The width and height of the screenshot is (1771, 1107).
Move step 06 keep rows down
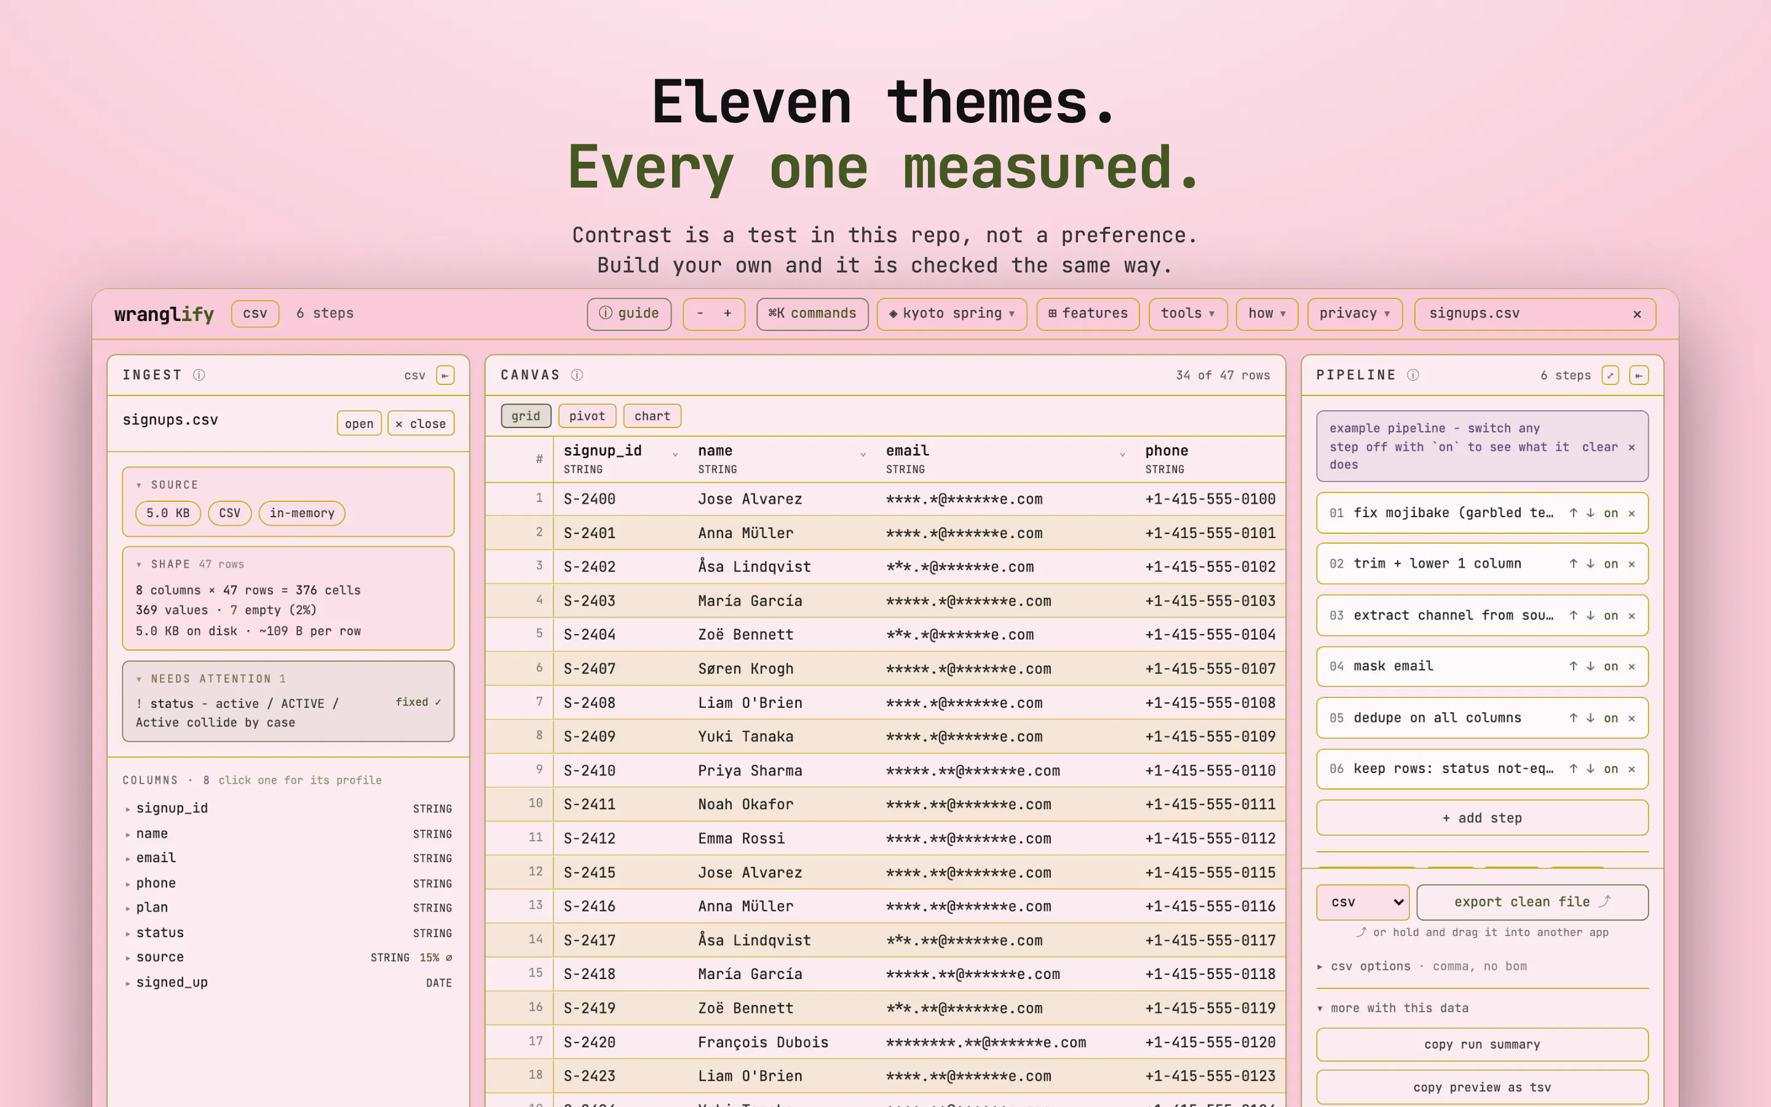(x=1590, y=769)
